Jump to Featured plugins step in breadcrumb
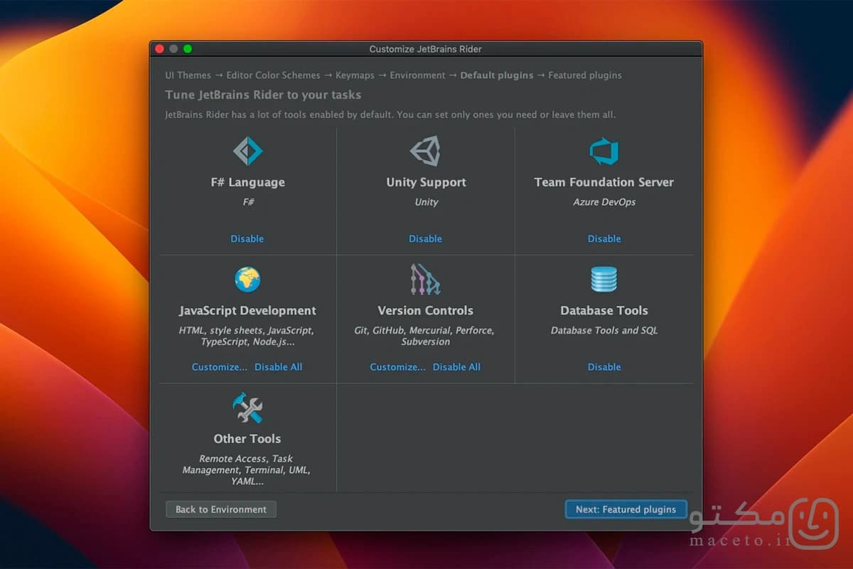This screenshot has height=569, width=853. [585, 75]
